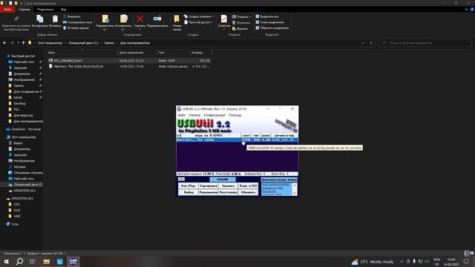Click the Copy to (Копировать в) icon
Image resolution: width=475 pixels, height=267 pixels.
(123, 19)
